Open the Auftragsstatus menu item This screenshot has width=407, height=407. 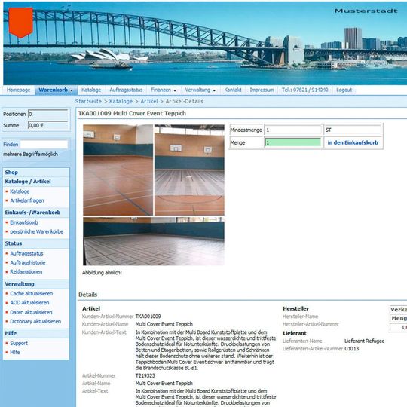[x=126, y=90]
